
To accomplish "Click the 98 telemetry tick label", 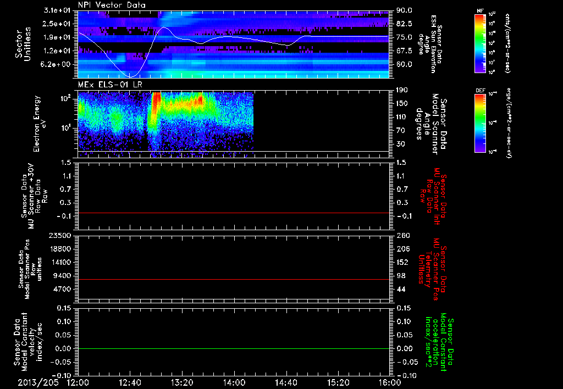I will pyautogui.click(x=401, y=276).
